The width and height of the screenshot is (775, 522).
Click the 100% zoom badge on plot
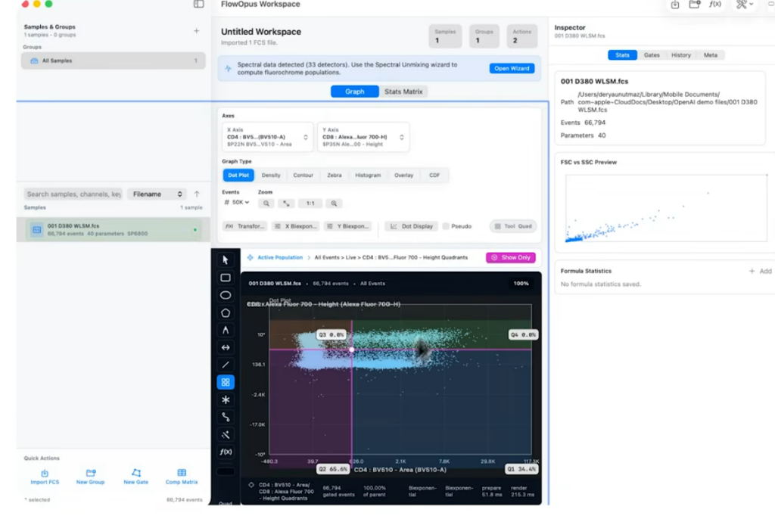[x=521, y=284]
